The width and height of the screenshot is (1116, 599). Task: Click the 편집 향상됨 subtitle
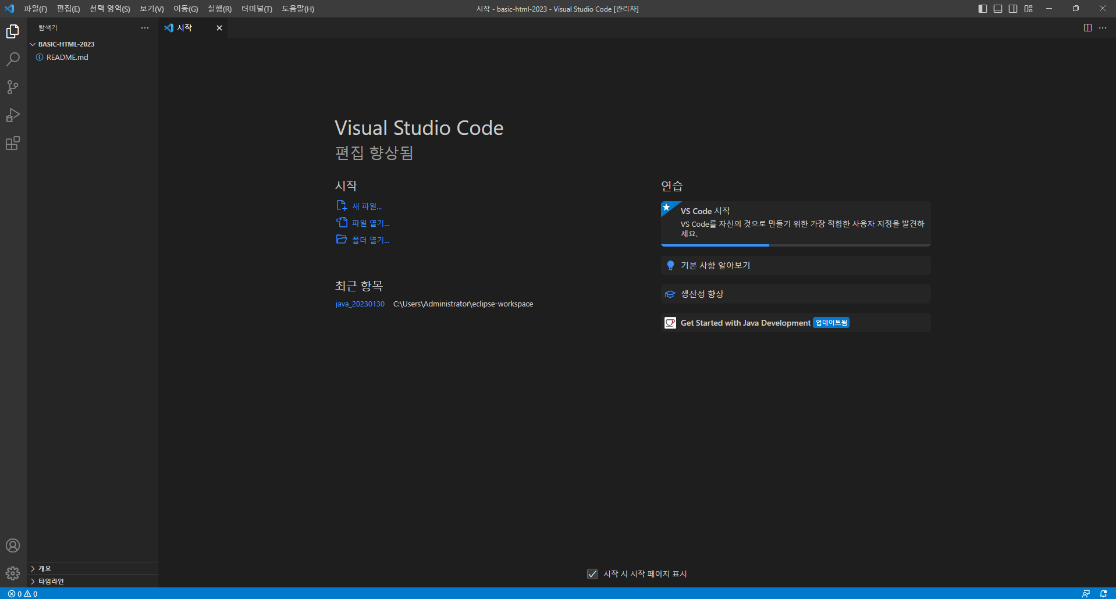tap(374, 153)
